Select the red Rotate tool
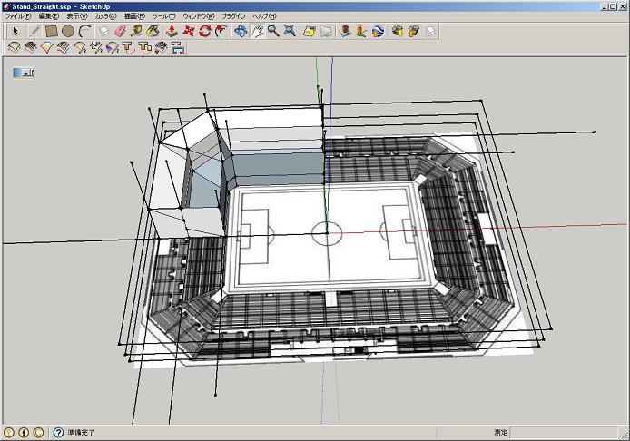The height and width of the screenshot is (441, 630). click(x=204, y=31)
